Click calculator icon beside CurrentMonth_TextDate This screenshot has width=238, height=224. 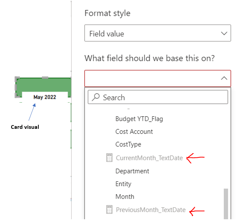[x=109, y=158]
